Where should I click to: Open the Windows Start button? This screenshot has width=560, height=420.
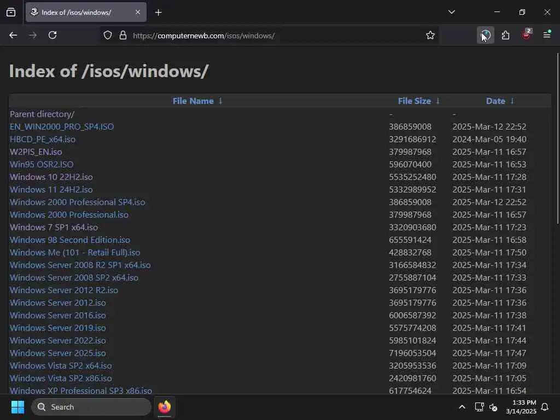point(17,407)
